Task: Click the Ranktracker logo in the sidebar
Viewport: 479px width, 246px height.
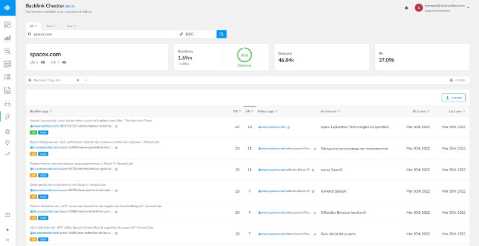Action: 7,7
